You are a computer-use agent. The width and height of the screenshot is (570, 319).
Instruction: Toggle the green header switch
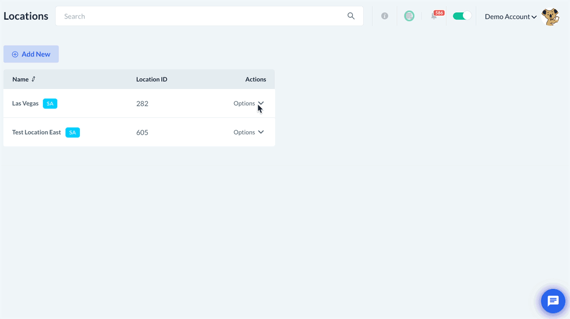pos(462,16)
